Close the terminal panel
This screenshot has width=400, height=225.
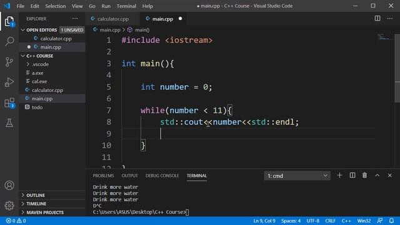point(390,176)
